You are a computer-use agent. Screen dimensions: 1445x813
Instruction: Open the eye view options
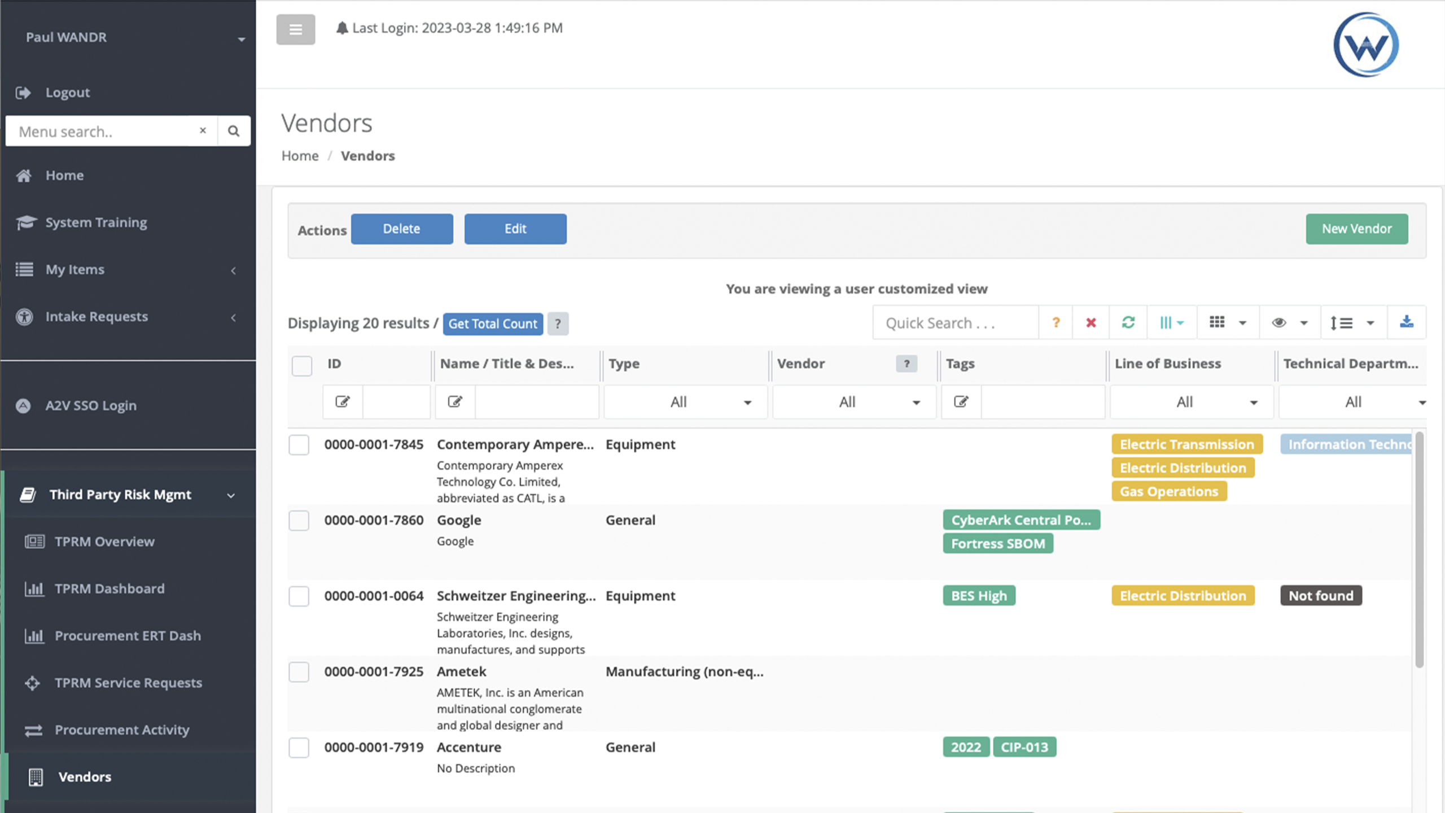(1289, 322)
